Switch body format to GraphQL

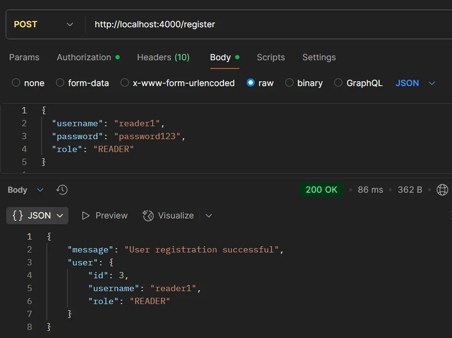(x=340, y=83)
